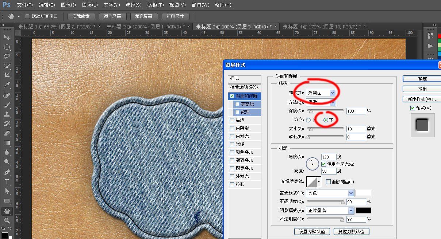Click the shadow mode black color swatch
Image resolution: width=441 pixels, height=239 pixels.
pos(363,211)
